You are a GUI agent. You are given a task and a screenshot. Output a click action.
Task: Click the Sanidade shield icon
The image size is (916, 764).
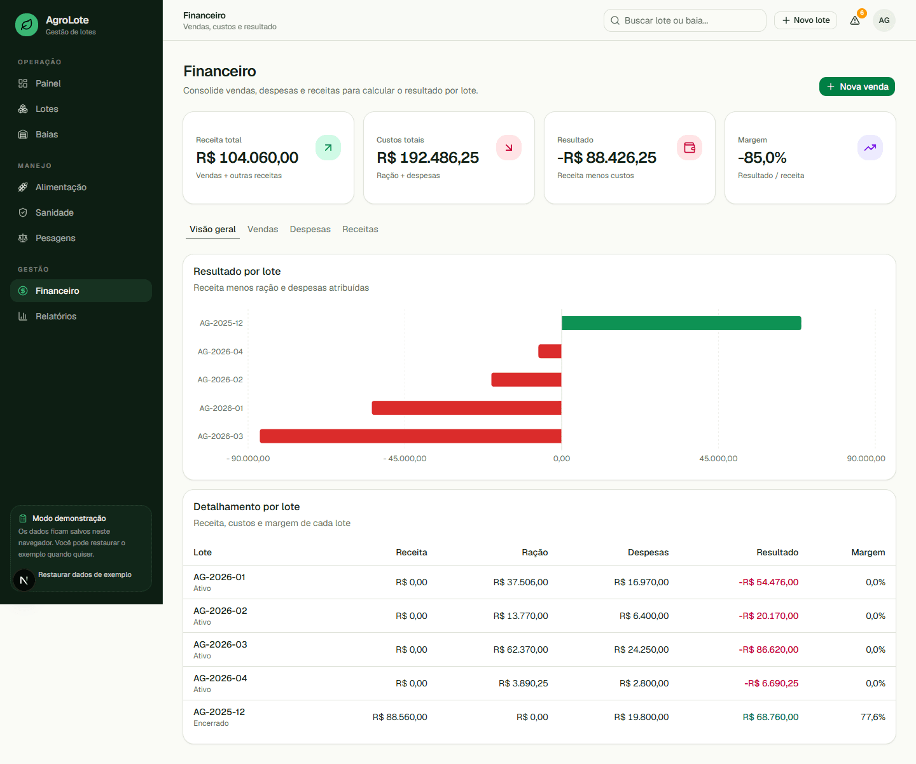point(23,212)
